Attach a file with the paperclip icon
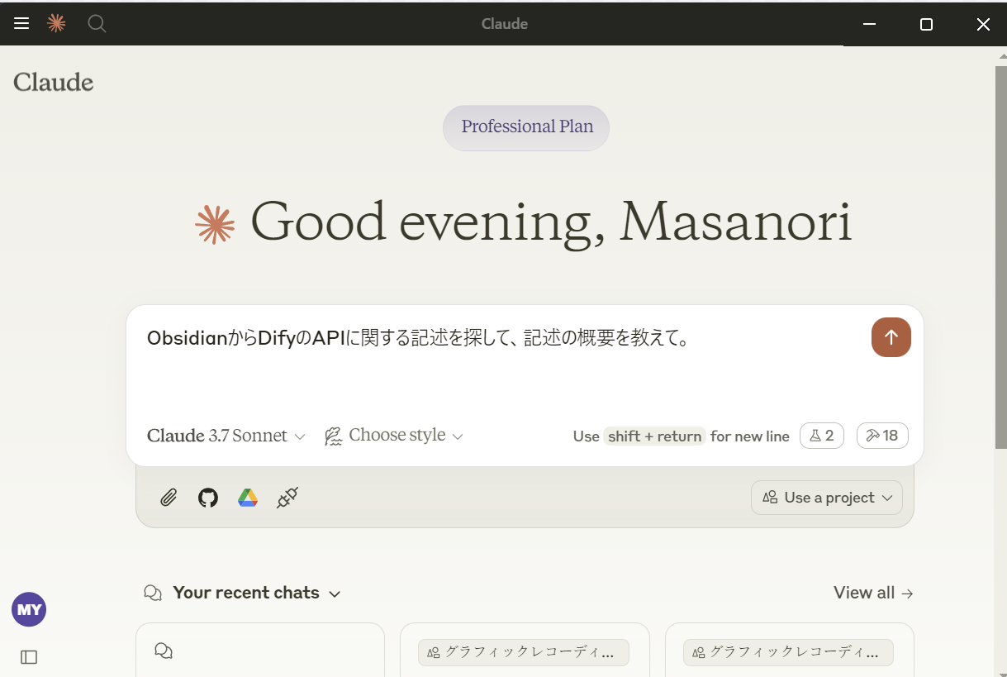 pyautogui.click(x=169, y=498)
